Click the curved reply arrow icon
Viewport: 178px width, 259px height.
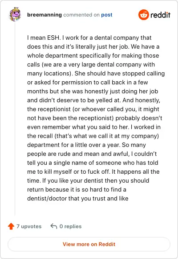pos(54,226)
